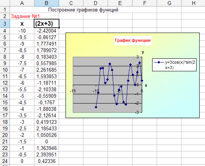
Task: Click cell with value -1,88038
Action: (x=46, y=109)
